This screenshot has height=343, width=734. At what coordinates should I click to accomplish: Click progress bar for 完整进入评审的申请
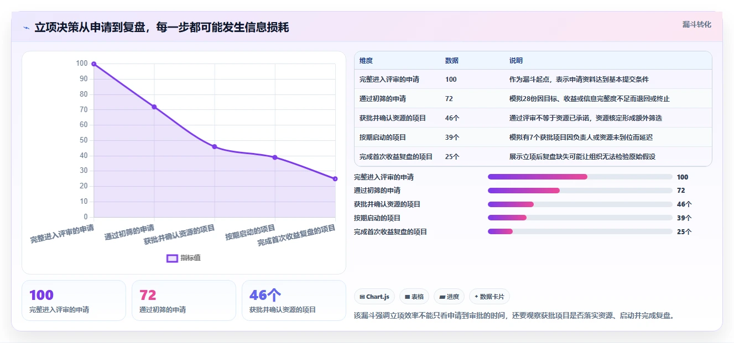pos(580,177)
